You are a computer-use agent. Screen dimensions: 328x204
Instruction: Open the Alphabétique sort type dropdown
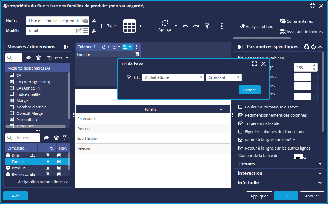[x=173, y=77]
